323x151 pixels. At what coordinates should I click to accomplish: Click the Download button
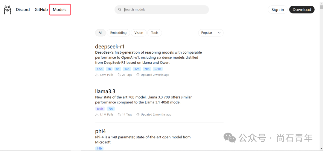coord(302,10)
